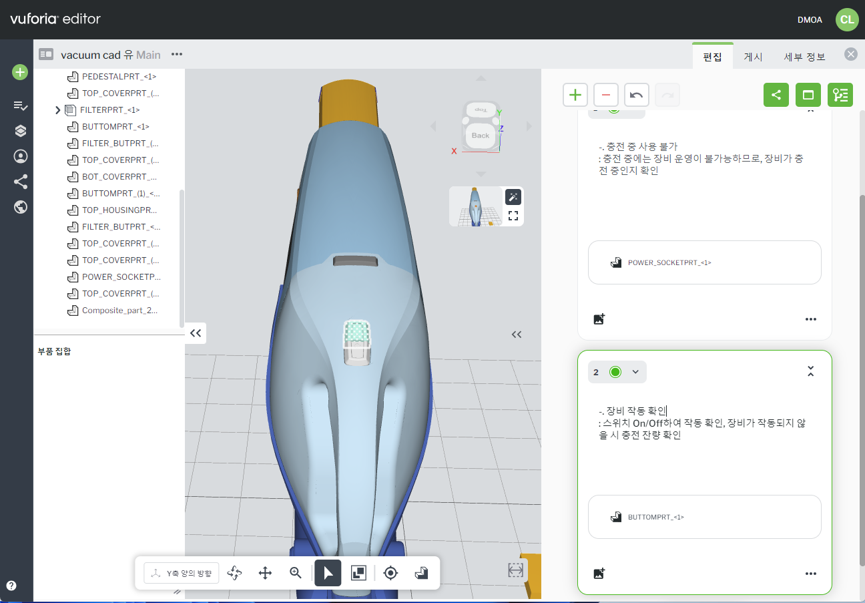The height and width of the screenshot is (603, 865).
Task: Switch to the 게시 tab
Action: pyautogui.click(x=753, y=57)
